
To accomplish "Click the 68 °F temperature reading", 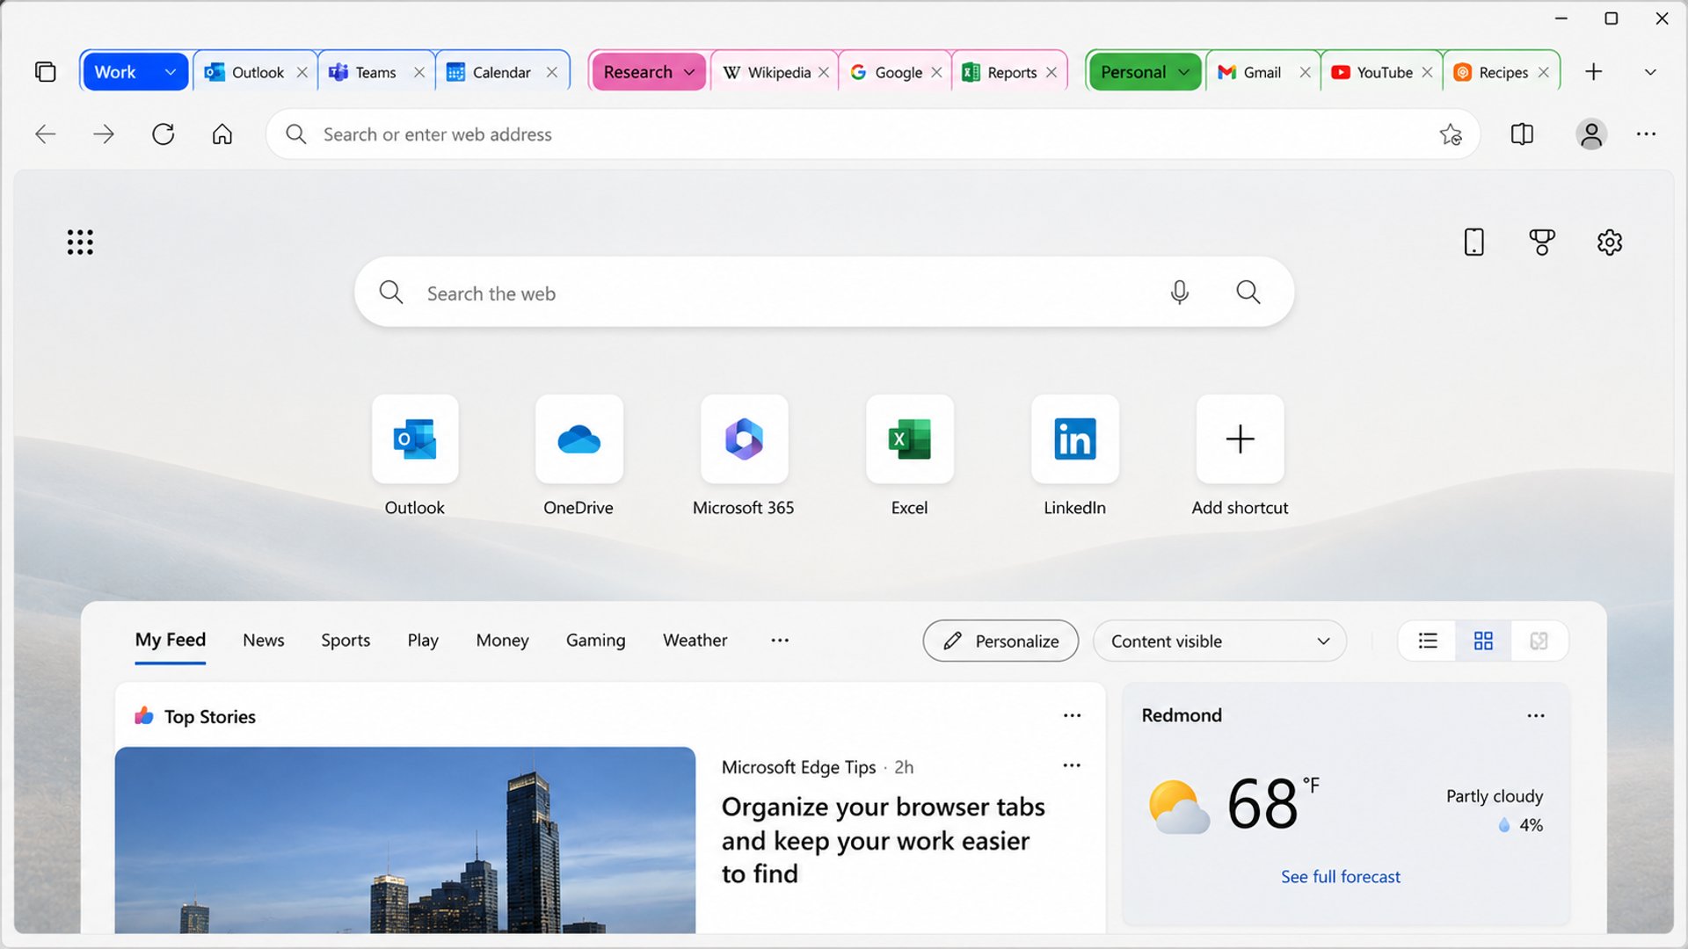I will click(x=1273, y=803).
